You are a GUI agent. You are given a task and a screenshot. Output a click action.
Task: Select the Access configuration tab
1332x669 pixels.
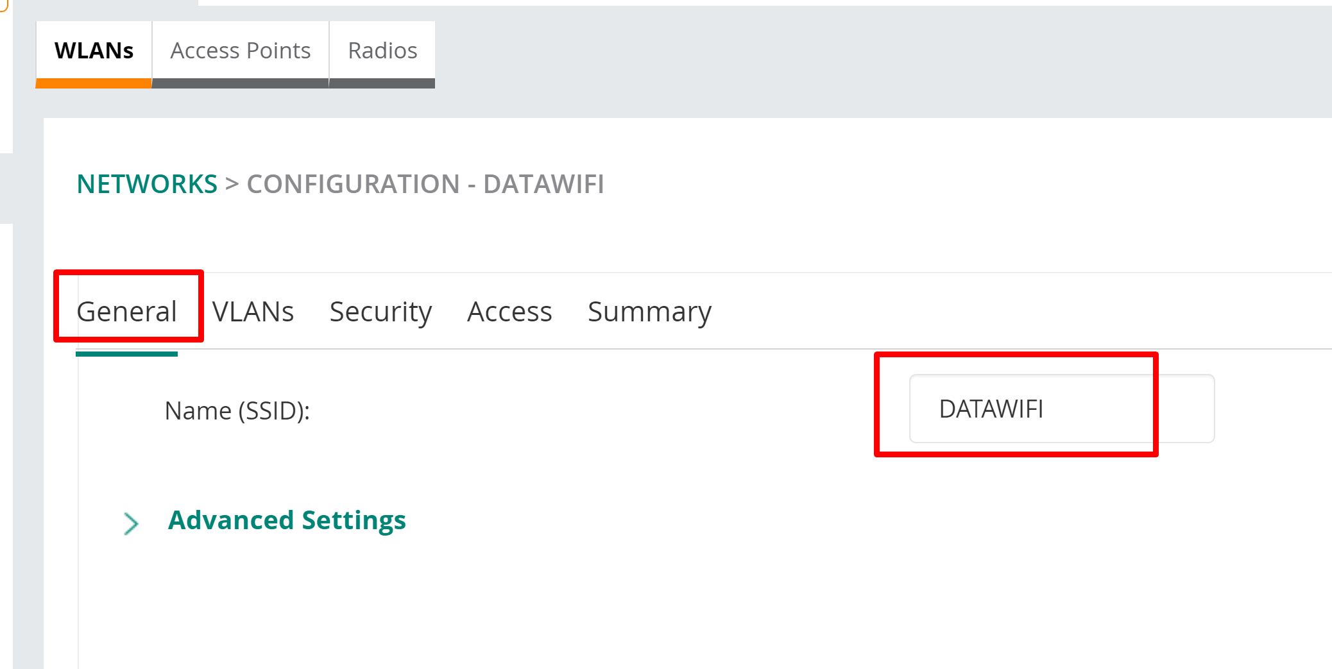[x=509, y=312]
